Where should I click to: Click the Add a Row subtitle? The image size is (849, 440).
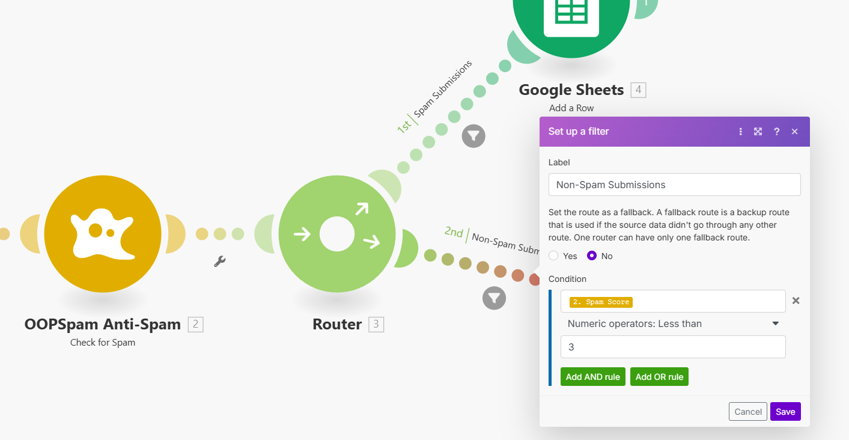[571, 108]
